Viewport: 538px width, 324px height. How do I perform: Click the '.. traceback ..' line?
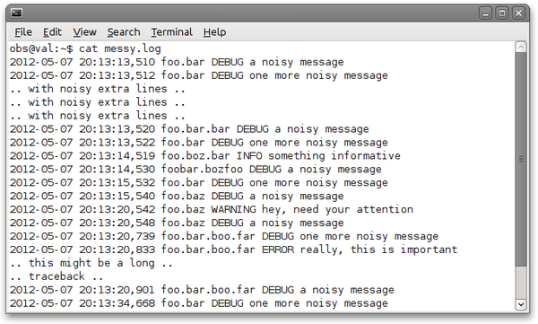[56, 276]
